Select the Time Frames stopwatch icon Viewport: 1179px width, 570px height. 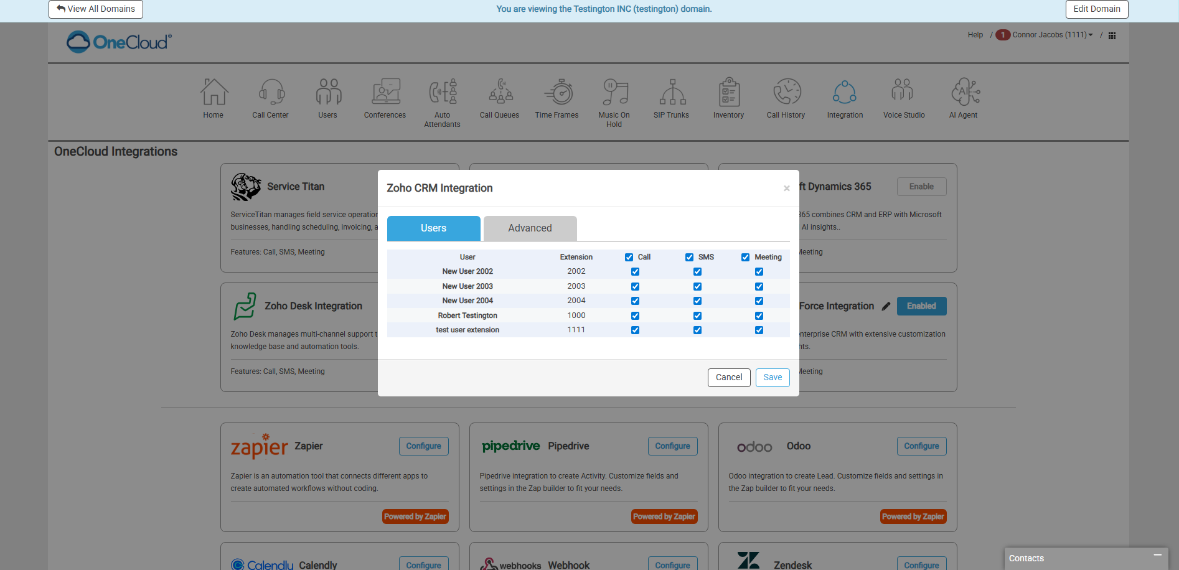click(x=560, y=92)
